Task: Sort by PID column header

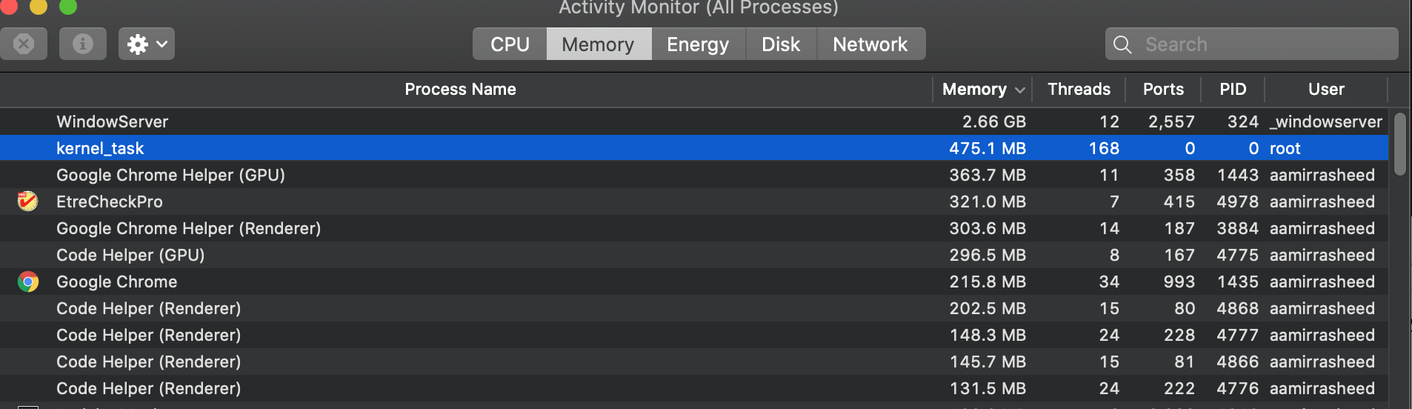Action: pos(1233,90)
